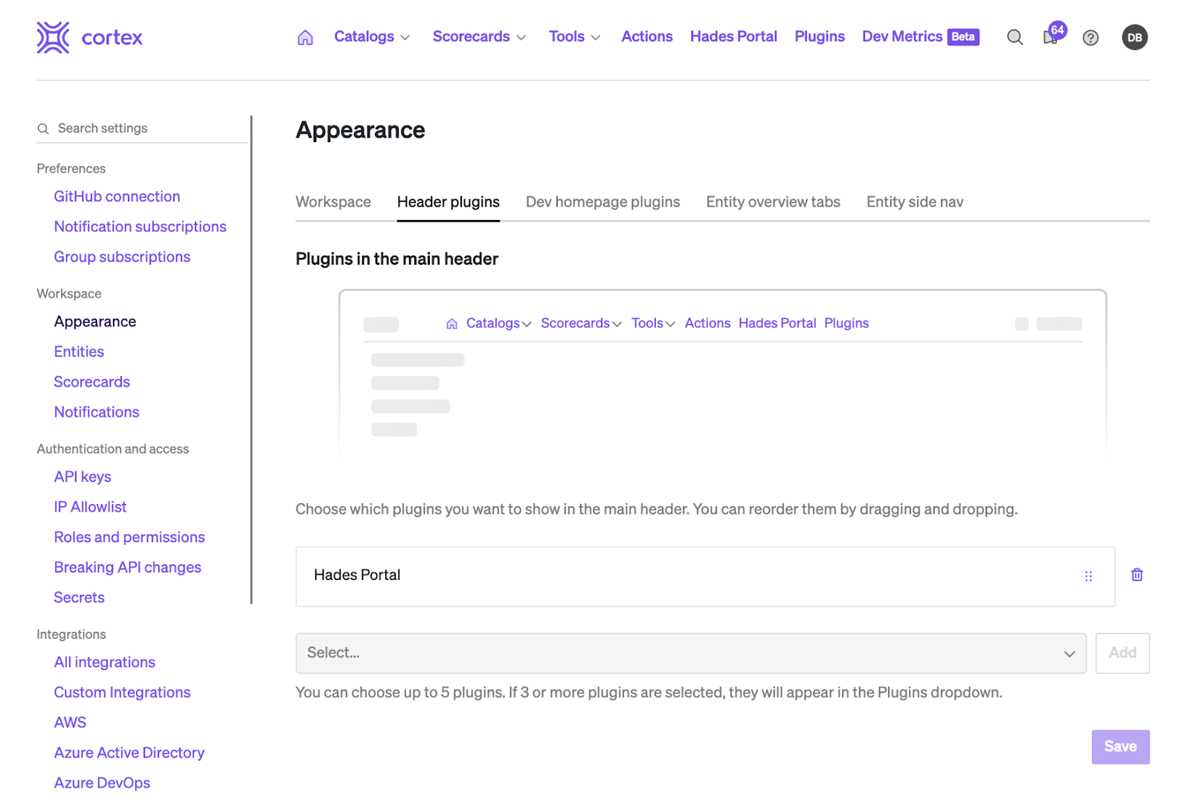Click Hades Portal in the header preview
This screenshot has width=1190, height=803.
777,323
